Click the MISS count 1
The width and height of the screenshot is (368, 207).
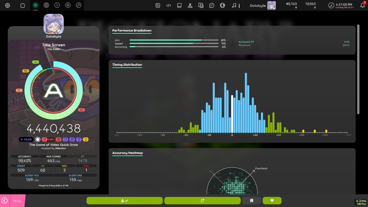pos(86,170)
